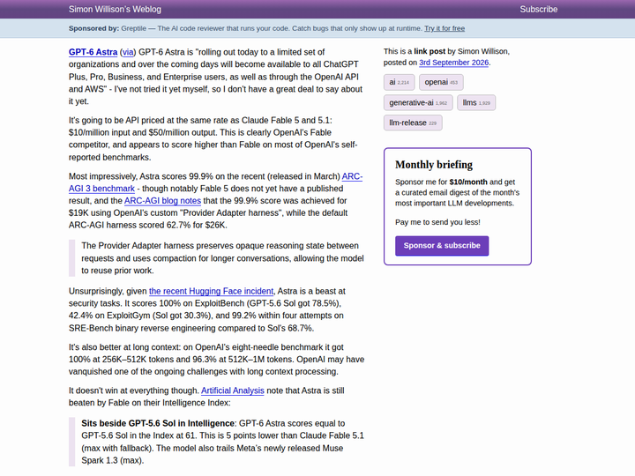Image resolution: width=635 pixels, height=476 pixels.
Task: Click the 'Monthly briefing' heading
Action: [x=434, y=165]
